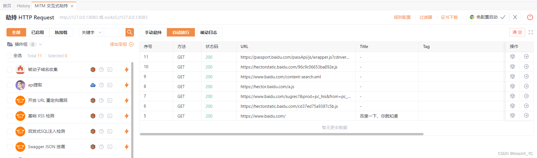This screenshot has width=537, height=158.
Task: Check the 被动子域名收集 plugin checkbox
Action: pyautogui.click(x=10, y=70)
